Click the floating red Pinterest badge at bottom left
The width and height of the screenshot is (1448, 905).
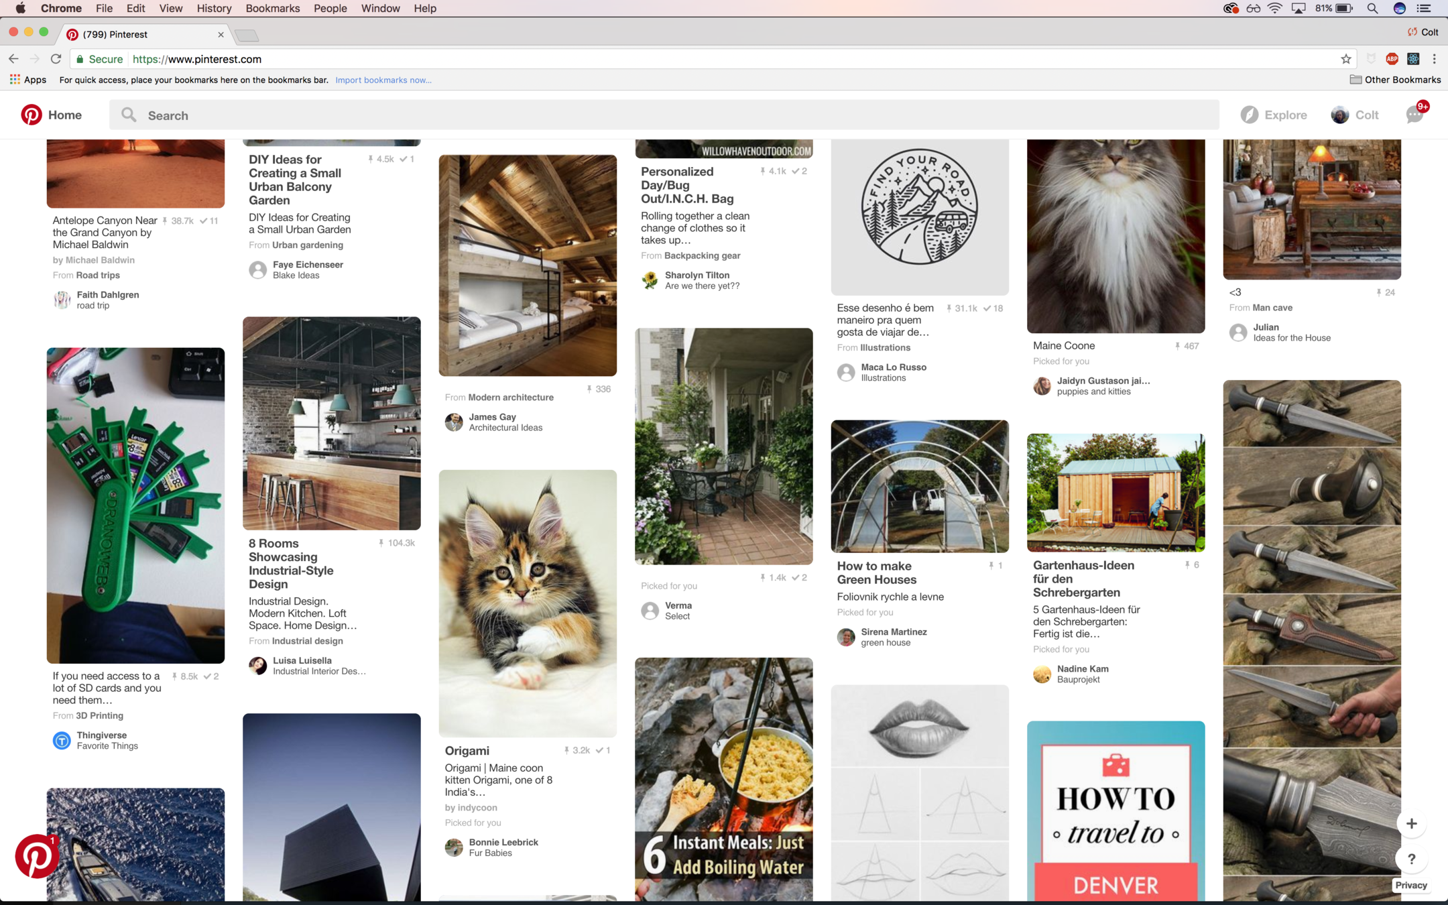tap(36, 856)
